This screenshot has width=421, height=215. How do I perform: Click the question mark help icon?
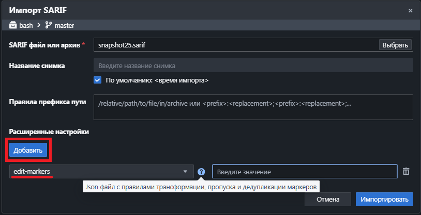tap(201, 172)
